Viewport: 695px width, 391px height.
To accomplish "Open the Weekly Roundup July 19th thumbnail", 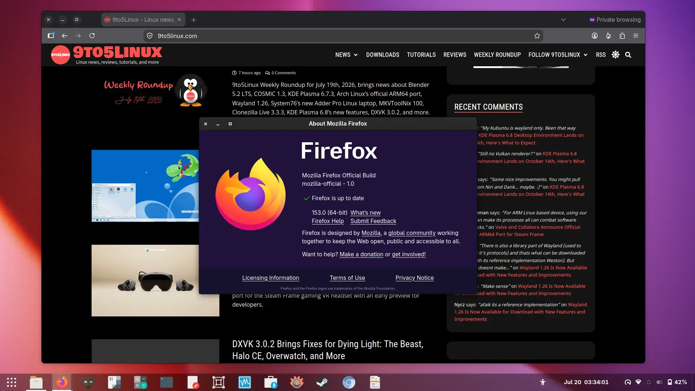I will point(155,91).
